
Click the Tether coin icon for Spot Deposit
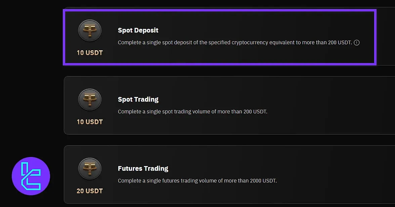[x=90, y=31]
